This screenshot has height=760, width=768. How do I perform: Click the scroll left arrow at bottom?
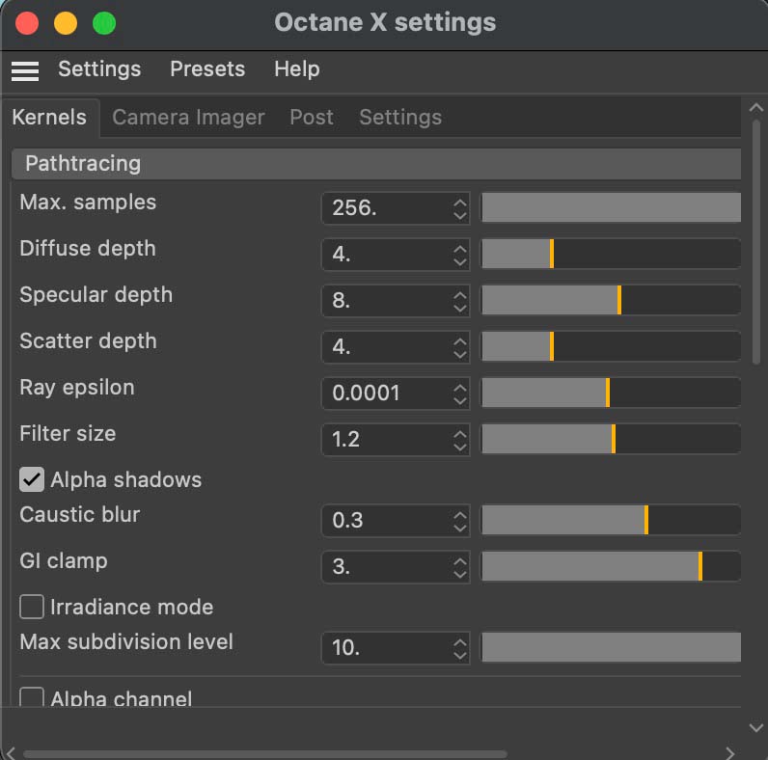(x=11, y=752)
